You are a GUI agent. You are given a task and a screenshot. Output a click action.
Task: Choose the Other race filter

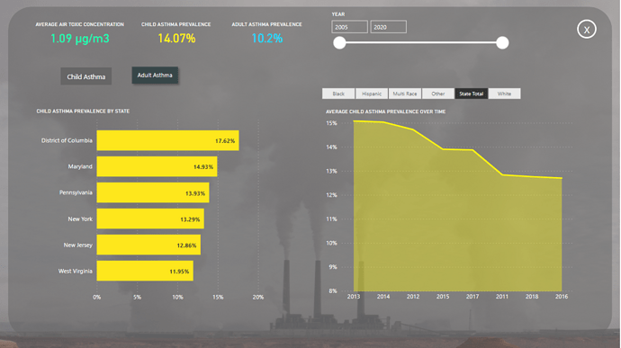(438, 94)
